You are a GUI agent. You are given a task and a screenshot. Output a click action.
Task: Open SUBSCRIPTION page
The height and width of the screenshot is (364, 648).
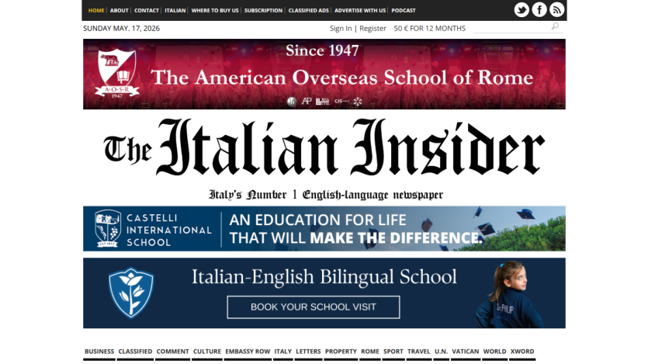click(263, 10)
